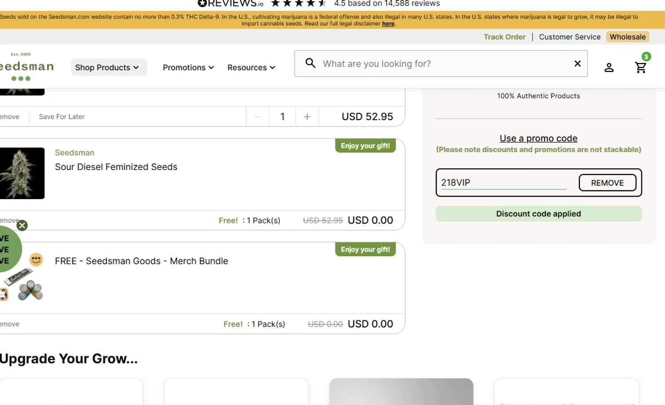Open the Sour Diesel product thumbnail

(x=22, y=173)
